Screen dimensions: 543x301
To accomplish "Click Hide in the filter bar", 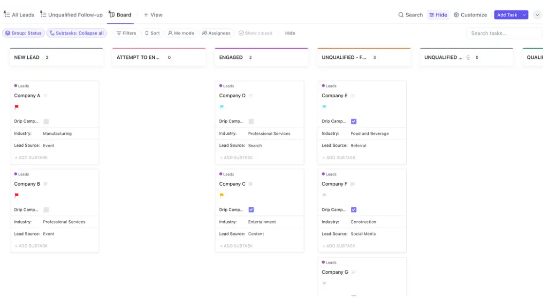I will (290, 33).
